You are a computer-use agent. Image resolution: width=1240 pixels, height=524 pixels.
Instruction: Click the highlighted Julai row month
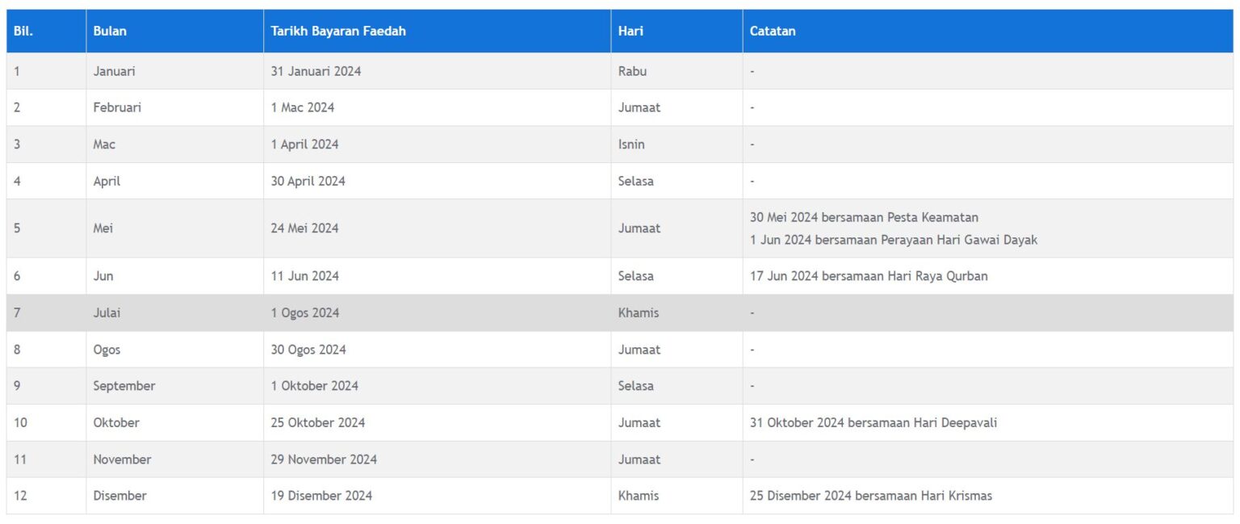pyautogui.click(x=107, y=312)
